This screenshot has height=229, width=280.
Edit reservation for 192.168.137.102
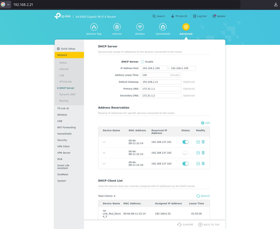pyautogui.click(x=198, y=153)
